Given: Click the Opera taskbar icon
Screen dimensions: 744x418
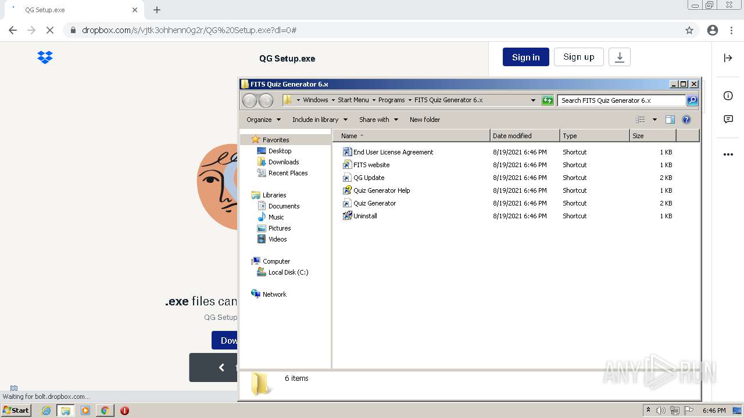Looking at the screenshot, I should tap(124, 410).
